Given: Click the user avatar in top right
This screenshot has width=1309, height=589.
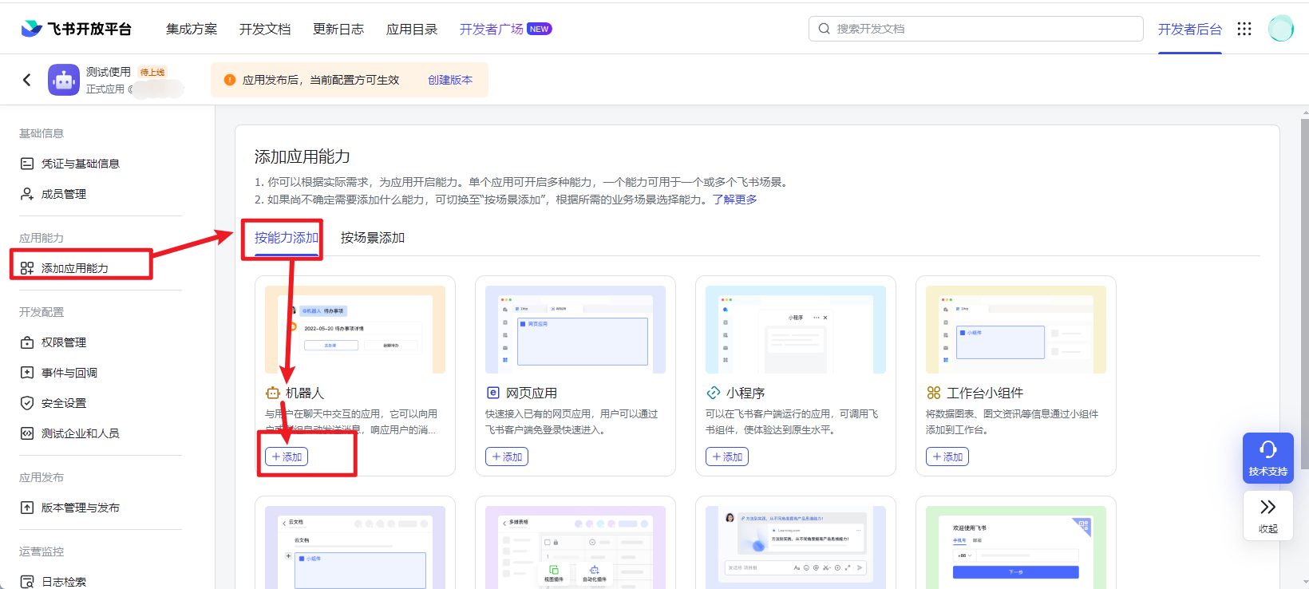Looking at the screenshot, I should click(1280, 29).
